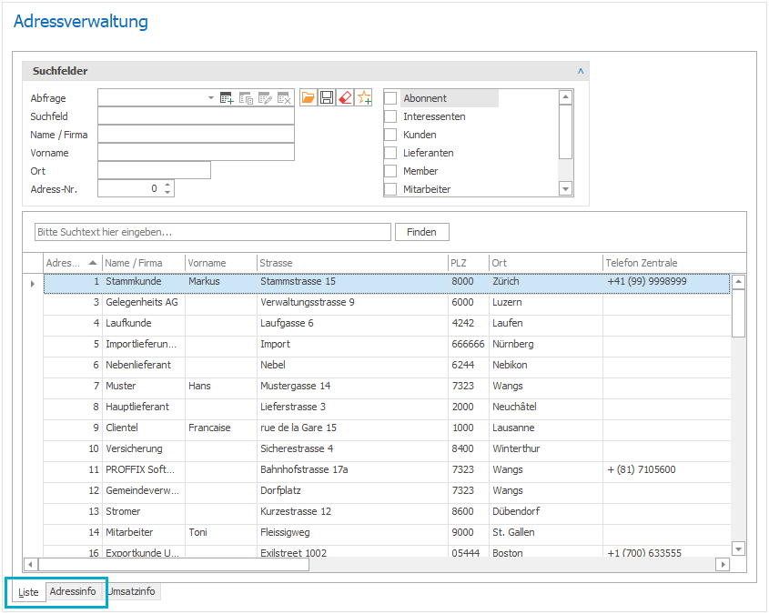Viewport: 769px width, 614px height.
Task: Click the vertical scrollbar thumb of table
Action: tap(738, 313)
